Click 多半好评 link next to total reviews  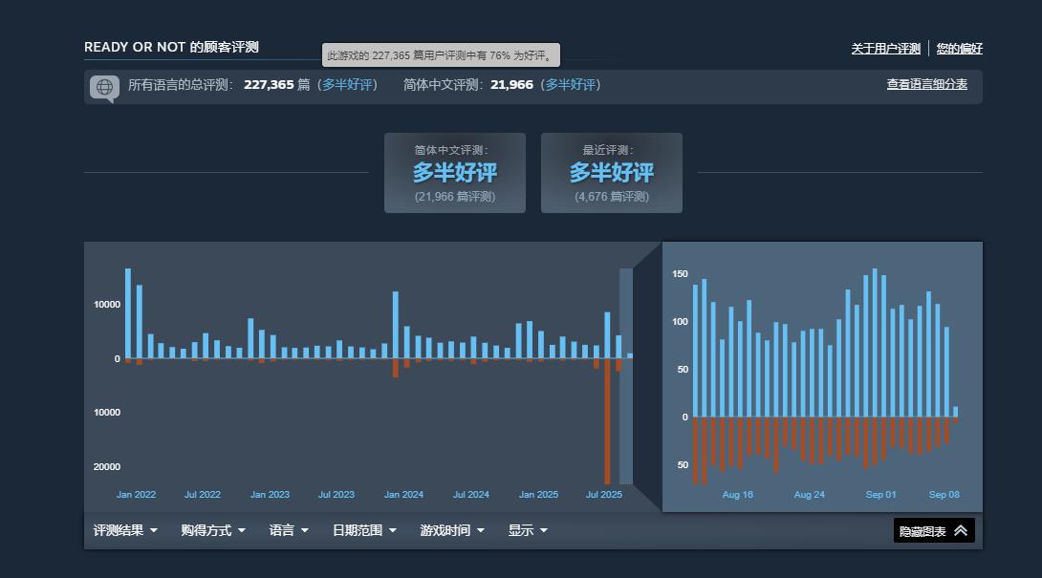pyautogui.click(x=348, y=85)
